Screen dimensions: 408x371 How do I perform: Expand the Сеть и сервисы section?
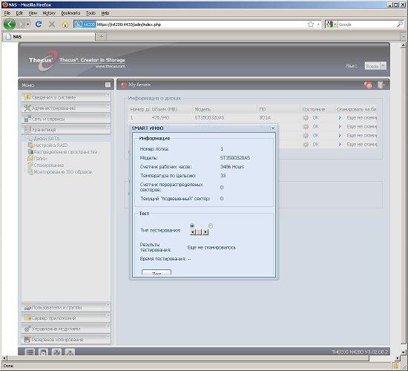[x=66, y=119]
